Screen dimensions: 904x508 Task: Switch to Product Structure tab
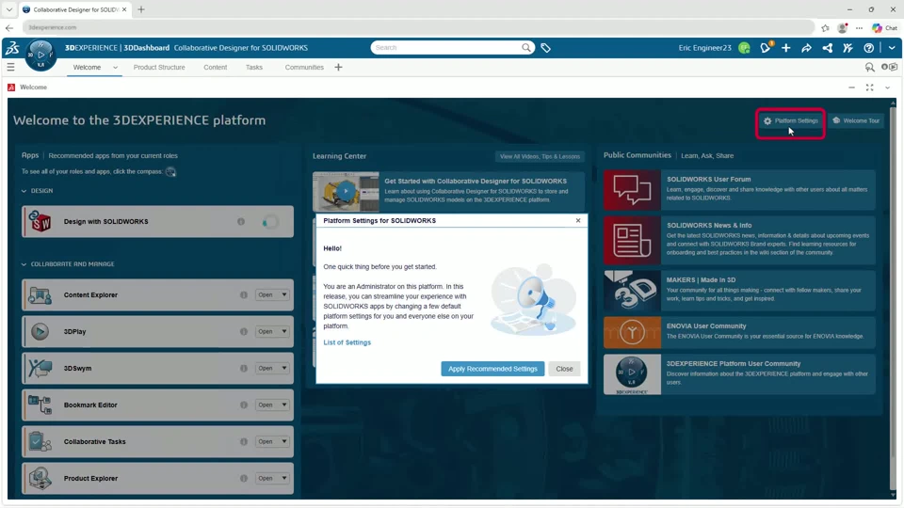(x=159, y=68)
